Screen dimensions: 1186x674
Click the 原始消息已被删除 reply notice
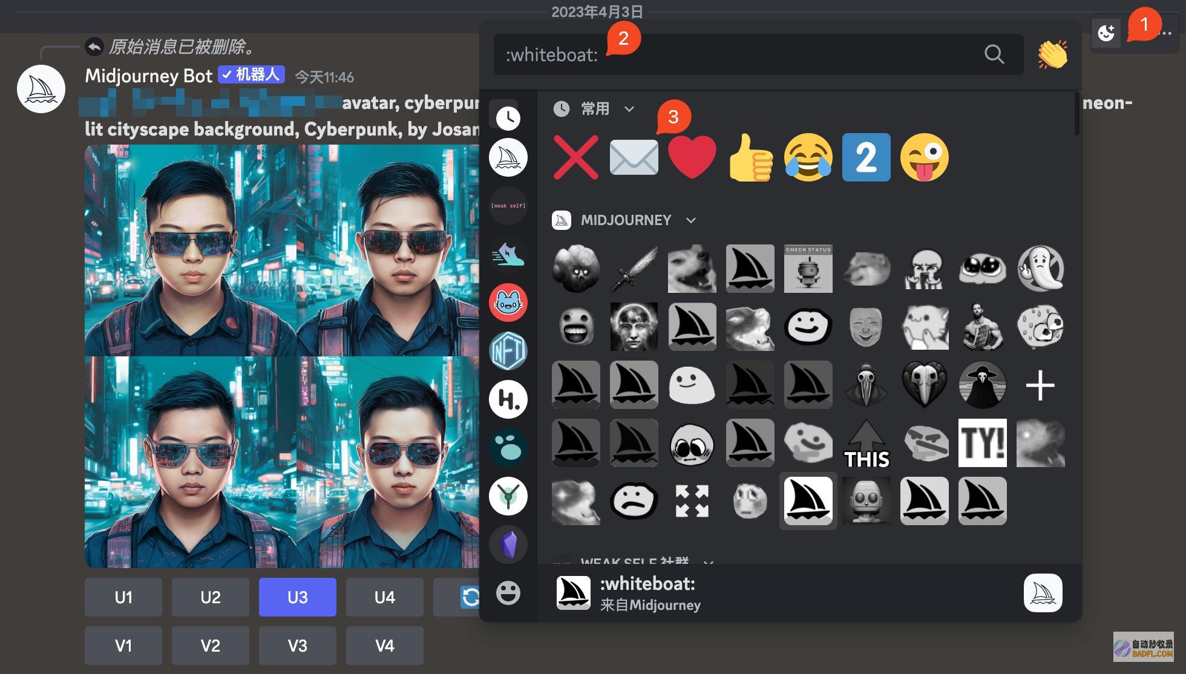coord(182,47)
